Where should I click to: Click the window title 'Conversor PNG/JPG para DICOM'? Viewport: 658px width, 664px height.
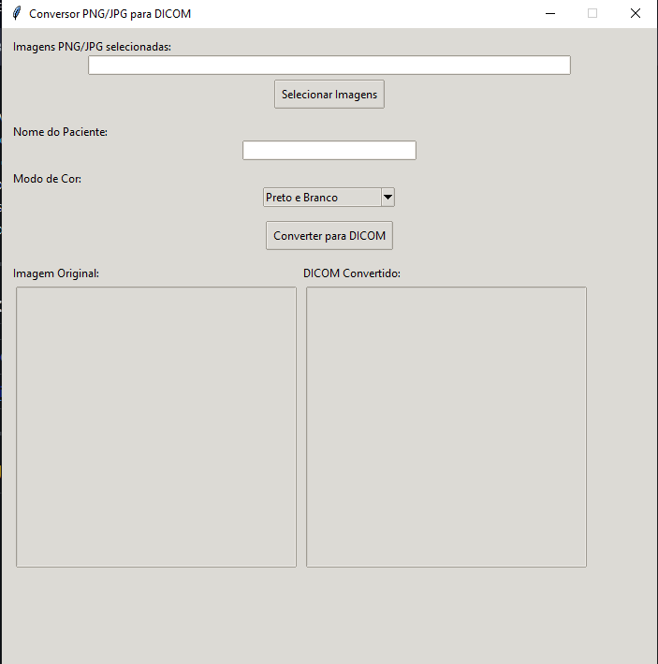[110, 13]
